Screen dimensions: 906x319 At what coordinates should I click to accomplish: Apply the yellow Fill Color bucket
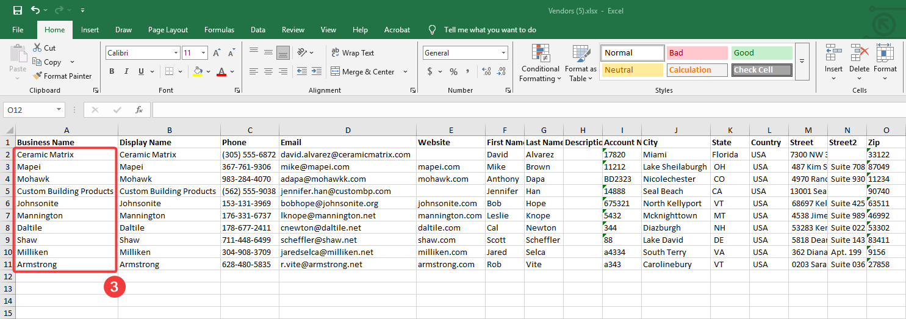[198, 71]
